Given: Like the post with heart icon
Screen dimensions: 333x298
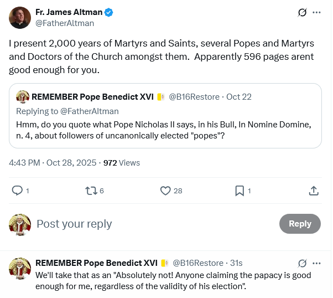Looking at the screenshot, I should [165, 191].
